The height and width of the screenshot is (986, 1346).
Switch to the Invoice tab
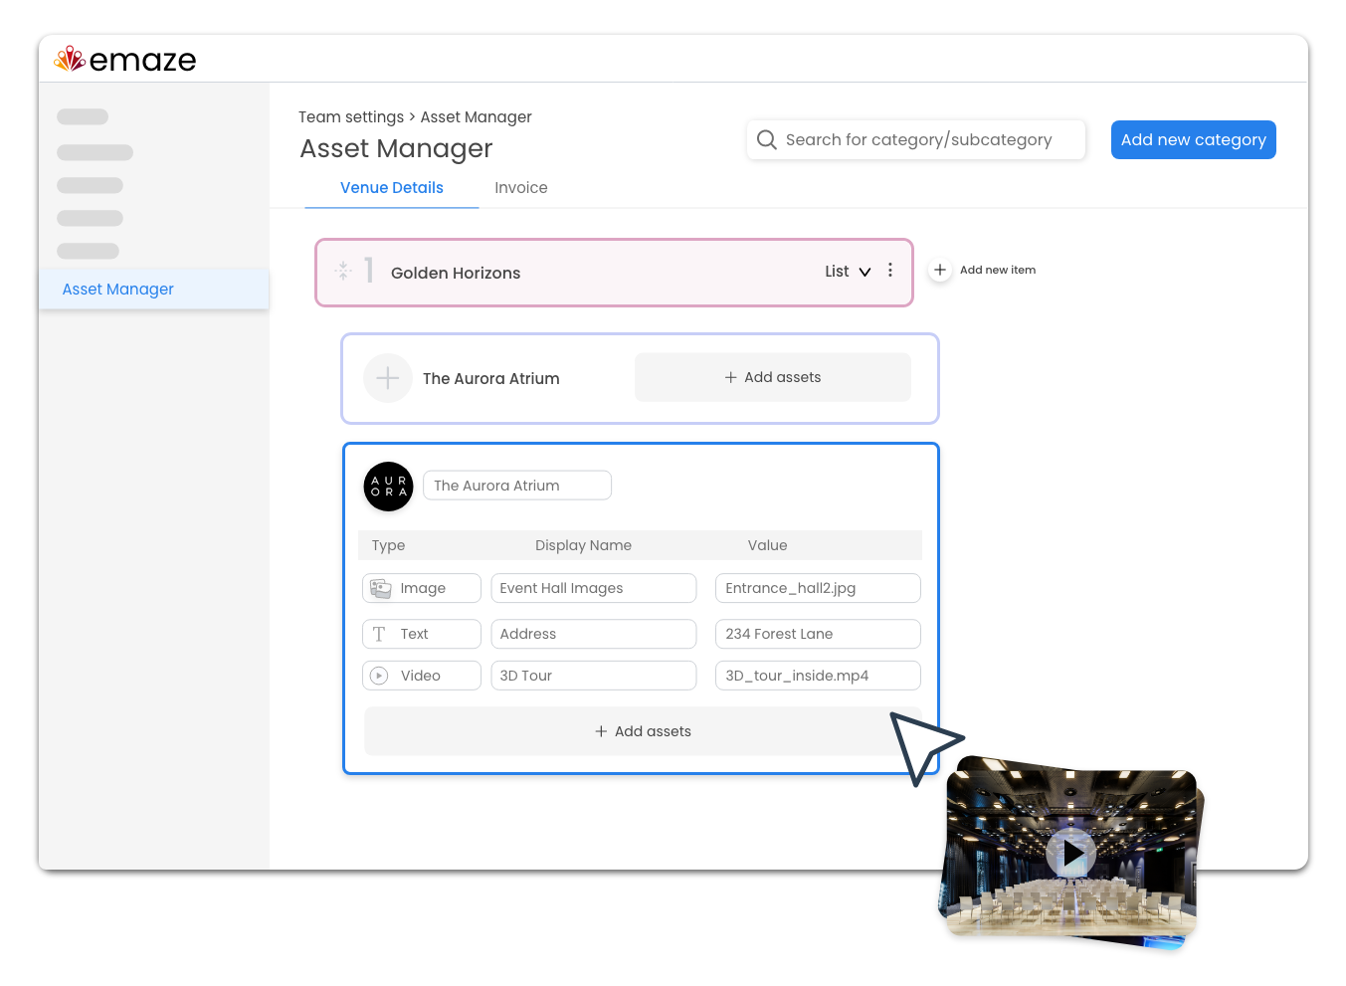[x=520, y=188]
